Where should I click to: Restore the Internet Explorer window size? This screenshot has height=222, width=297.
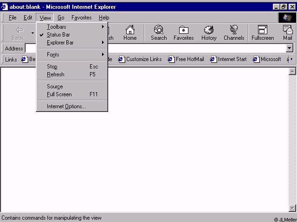pyautogui.click(x=284, y=7)
